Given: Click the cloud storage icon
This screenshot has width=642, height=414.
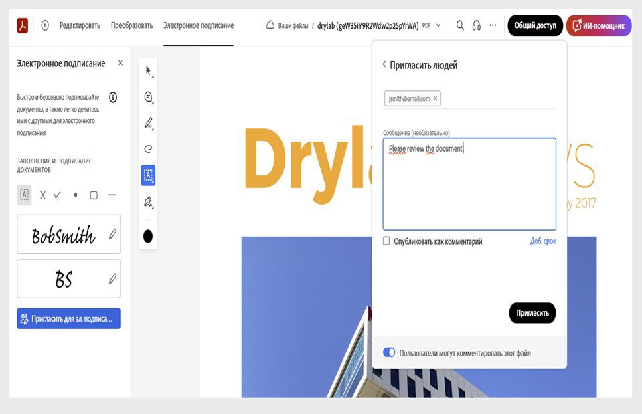Looking at the screenshot, I should click(270, 25).
